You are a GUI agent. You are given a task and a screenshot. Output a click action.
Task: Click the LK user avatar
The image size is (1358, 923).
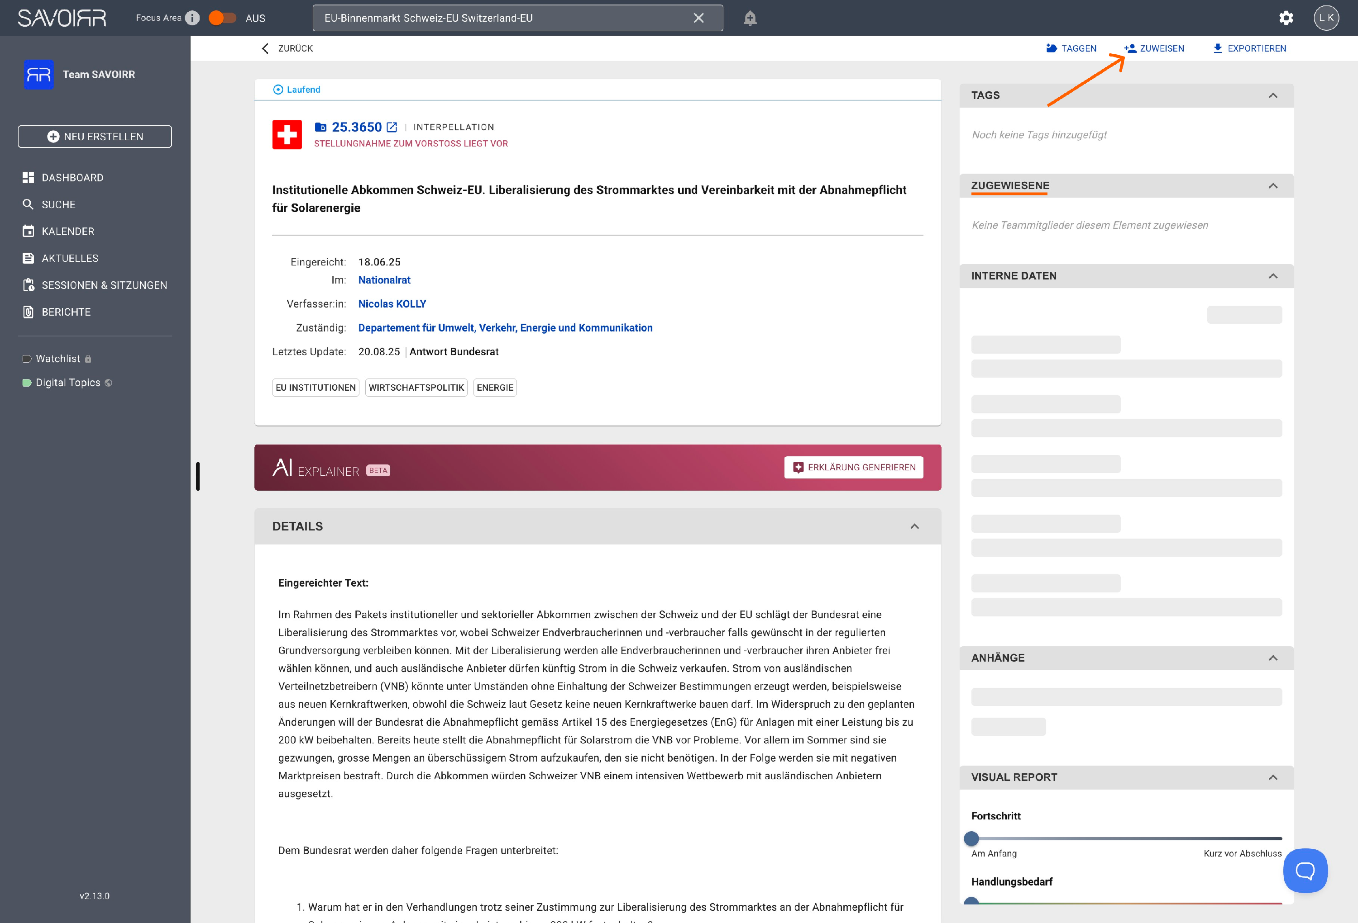tap(1326, 18)
